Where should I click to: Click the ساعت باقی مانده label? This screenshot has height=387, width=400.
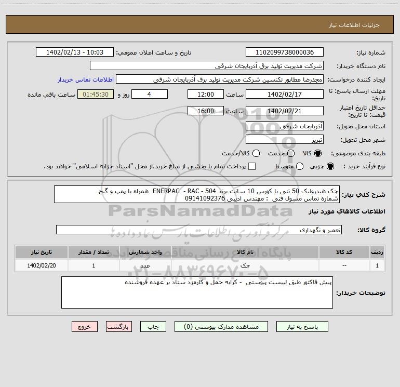pos(51,95)
